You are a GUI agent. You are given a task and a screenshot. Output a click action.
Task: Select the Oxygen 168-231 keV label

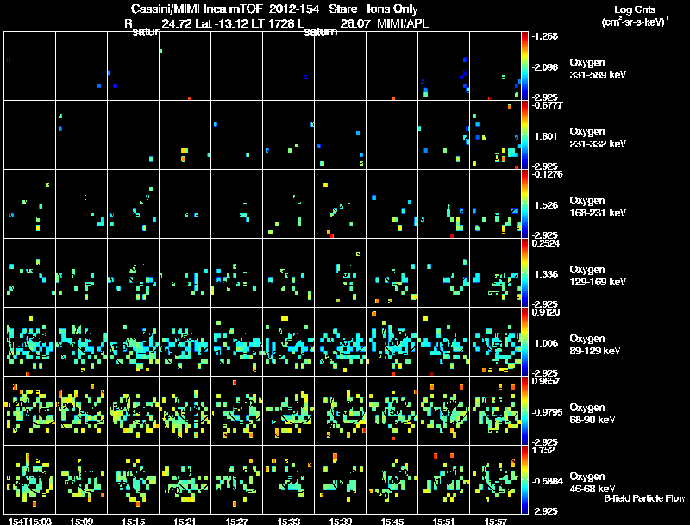click(x=598, y=207)
